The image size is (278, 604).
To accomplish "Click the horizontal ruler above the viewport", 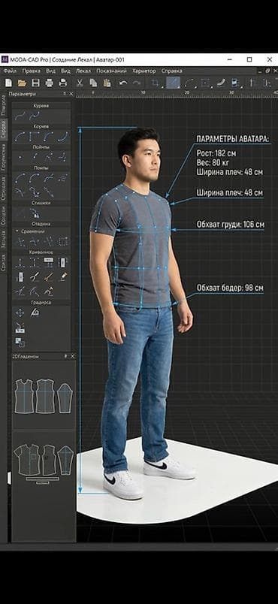I will click(x=177, y=94).
